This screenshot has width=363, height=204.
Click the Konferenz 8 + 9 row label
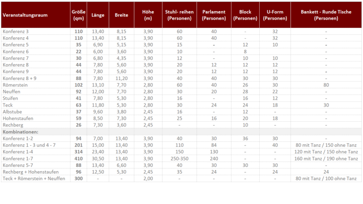pos(19,79)
